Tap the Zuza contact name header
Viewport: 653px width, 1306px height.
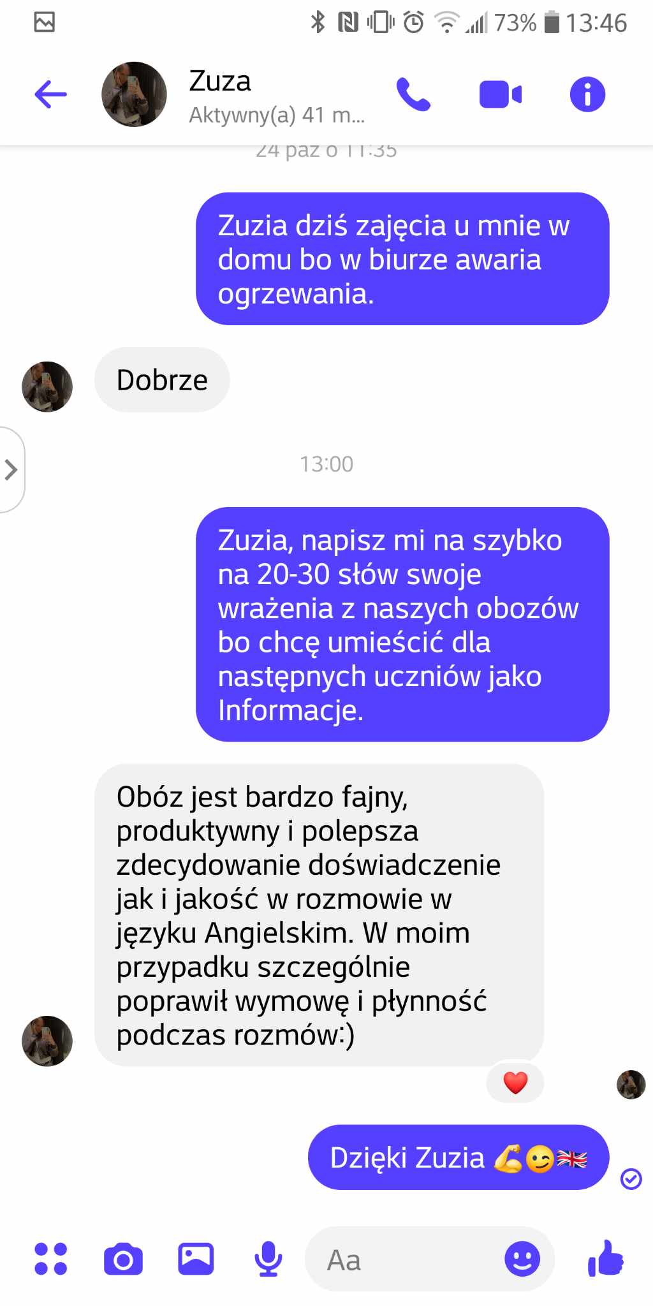coord(220,81)
